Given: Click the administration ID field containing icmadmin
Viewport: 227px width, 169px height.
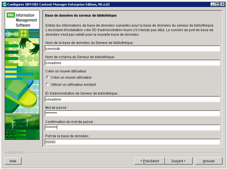Looking at the screenshot, I should click(x=132, y=99).
